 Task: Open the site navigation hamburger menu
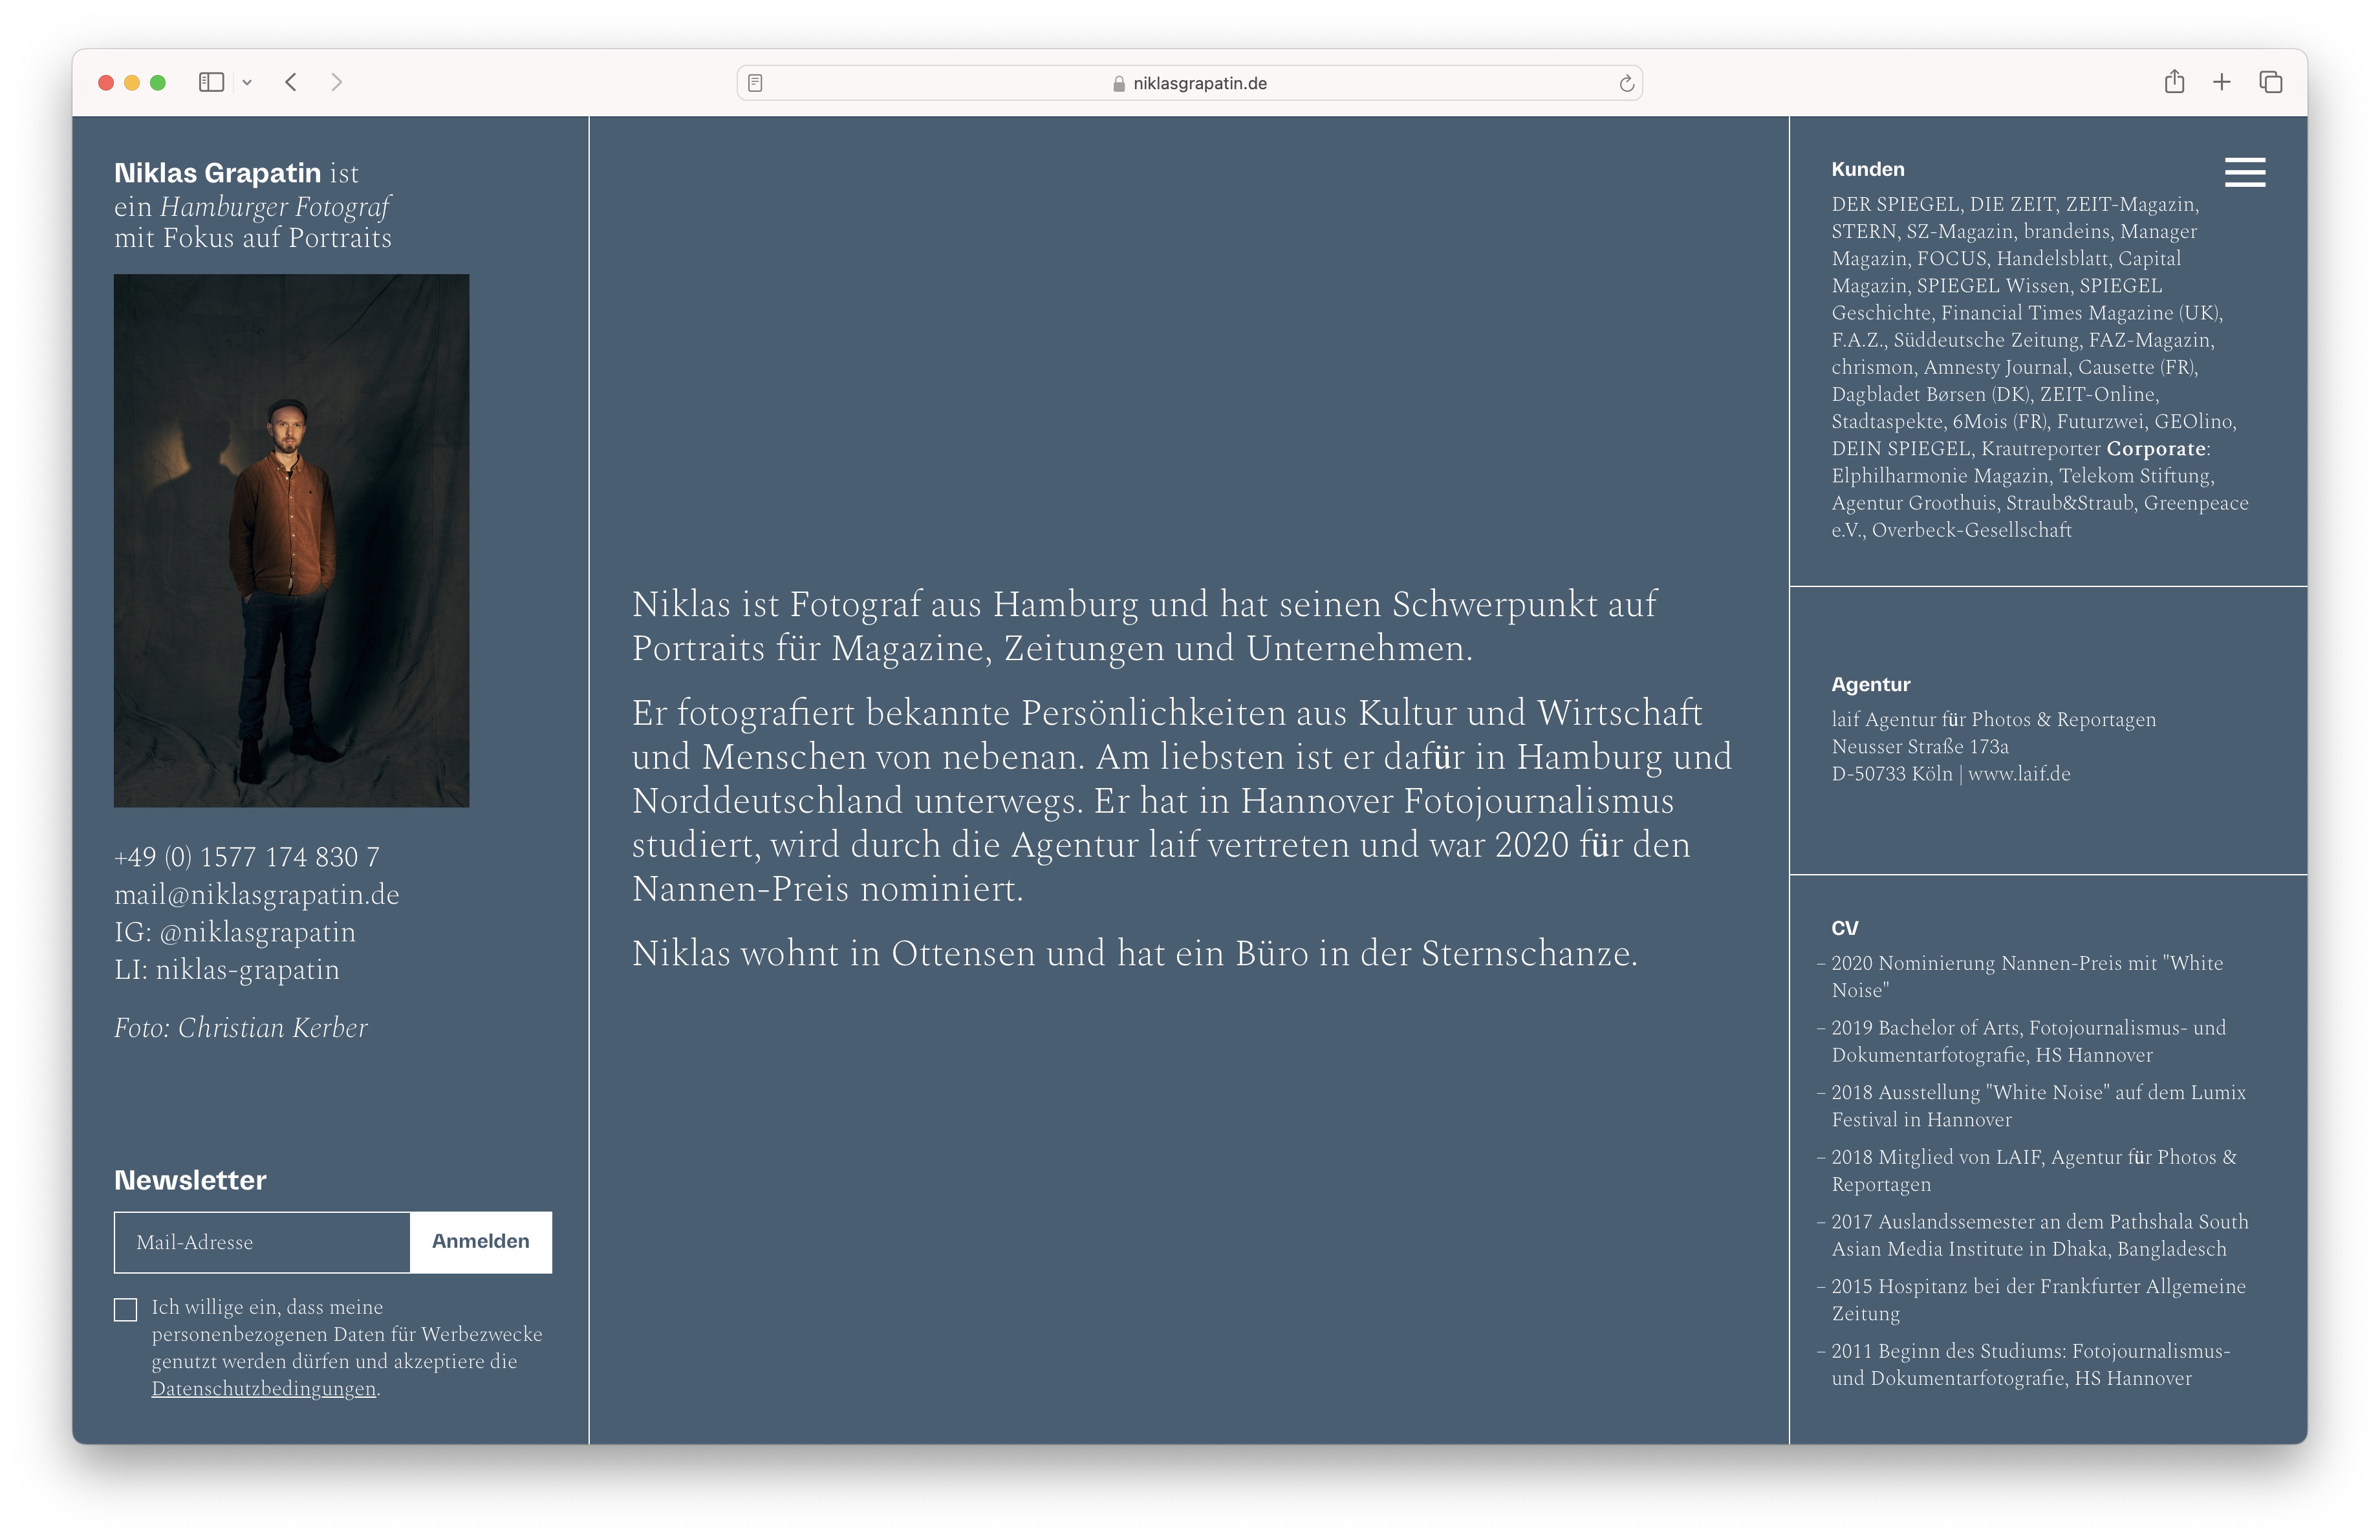[2246, 172]
